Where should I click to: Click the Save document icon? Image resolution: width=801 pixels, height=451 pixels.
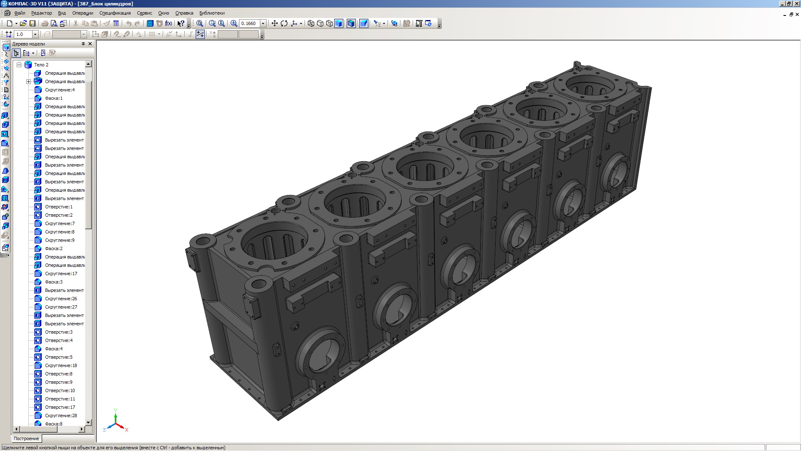click(33, 23)
